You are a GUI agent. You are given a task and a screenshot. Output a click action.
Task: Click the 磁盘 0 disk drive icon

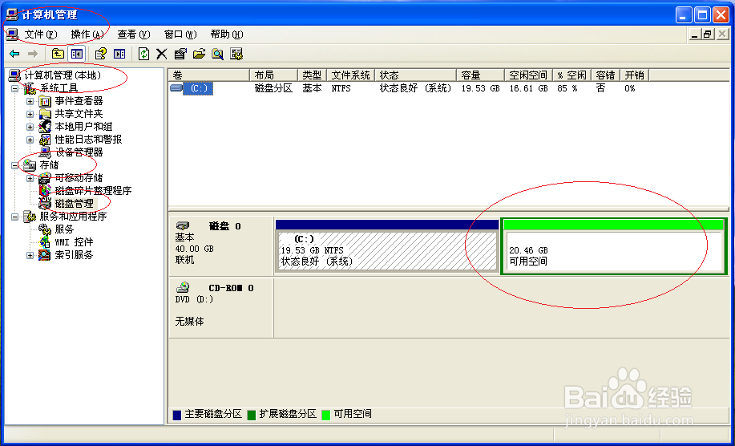(183, 226)
